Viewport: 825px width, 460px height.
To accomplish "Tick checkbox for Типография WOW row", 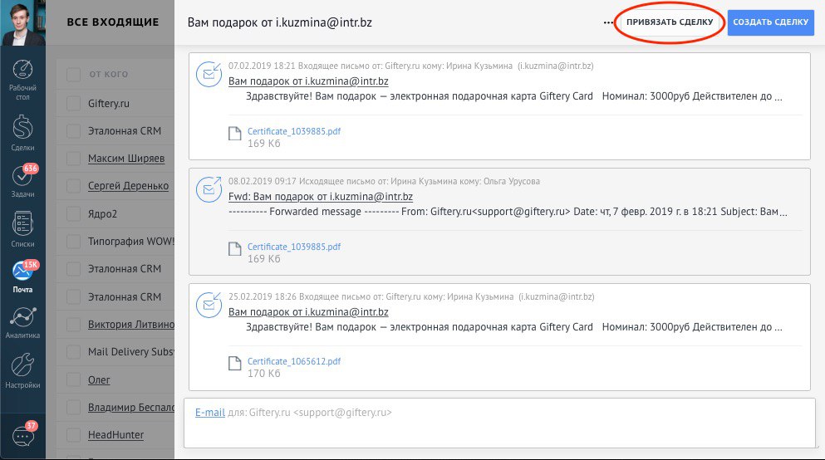I will point(74,242).
